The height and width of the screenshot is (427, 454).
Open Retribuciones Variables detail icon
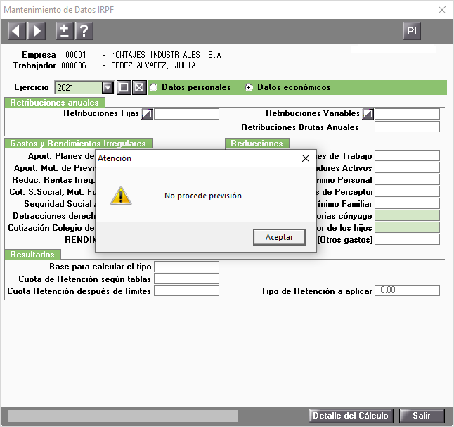[x=368, y=114]
